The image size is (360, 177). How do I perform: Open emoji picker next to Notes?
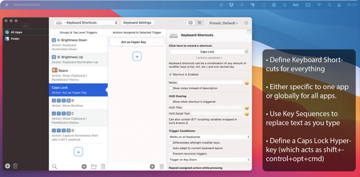247,83
